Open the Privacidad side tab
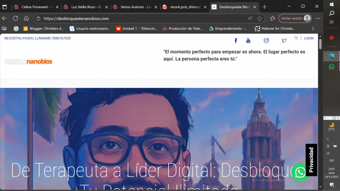 click(311, 160)
